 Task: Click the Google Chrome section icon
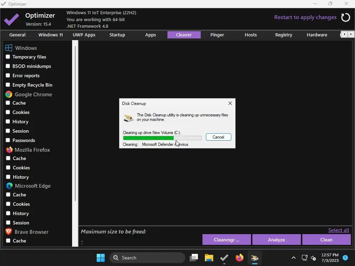click(x=9, y=94)
